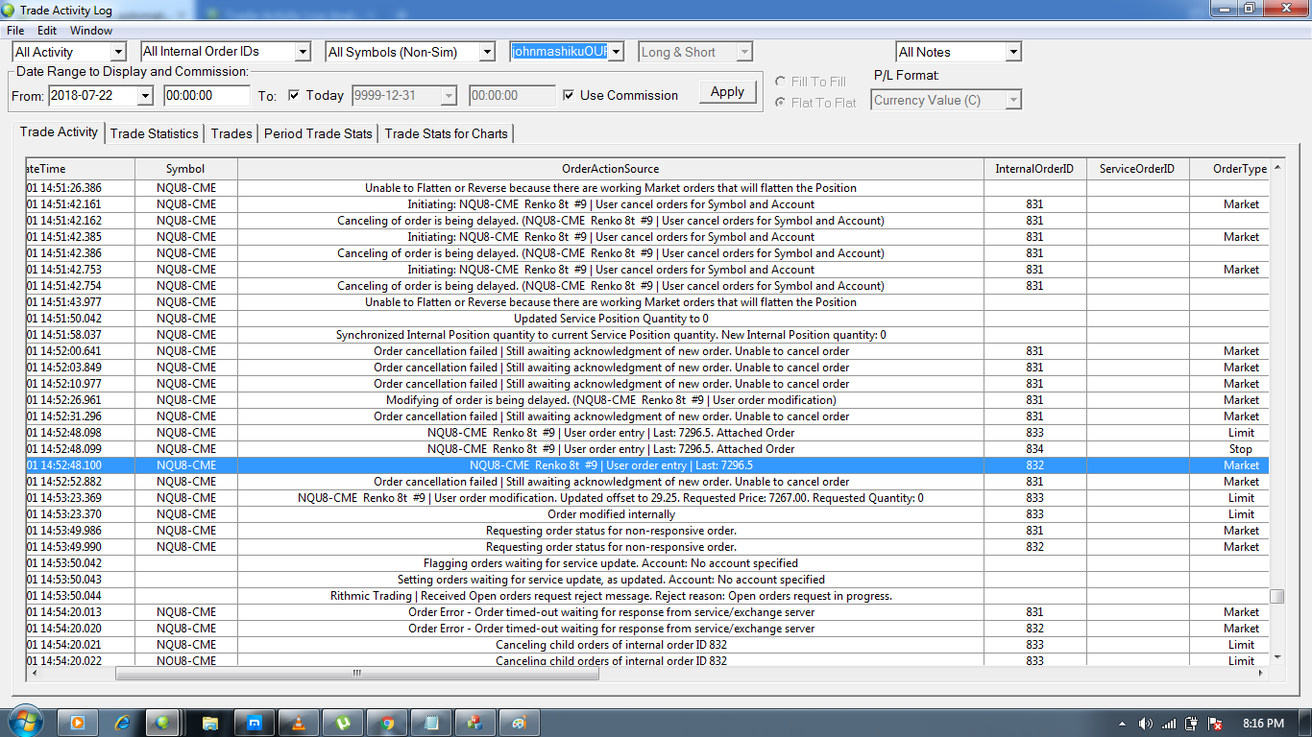Screen dimensions: 1312x737
Task: Click the vertical scrollbar up arrow
Action: click(x=1276, y=167)
